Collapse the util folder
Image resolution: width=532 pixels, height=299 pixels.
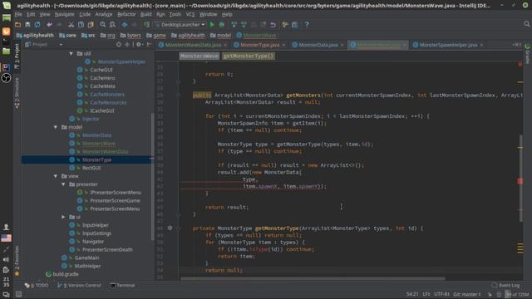(71, 53)
